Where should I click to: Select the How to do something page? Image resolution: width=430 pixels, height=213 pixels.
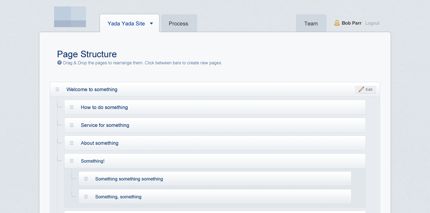(x=215, y=107)
